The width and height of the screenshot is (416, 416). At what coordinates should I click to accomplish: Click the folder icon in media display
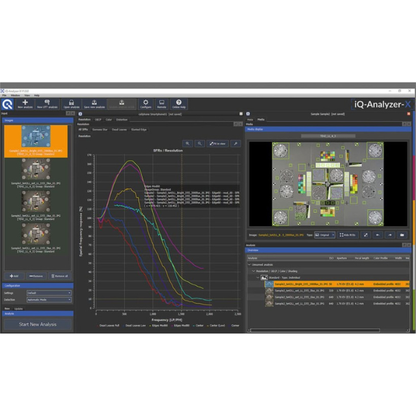tap(402, 235)
